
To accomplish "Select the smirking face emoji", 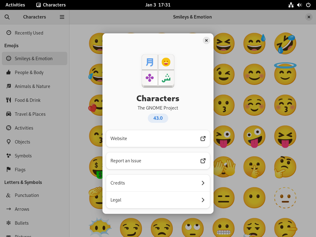I will pos(131,228).
